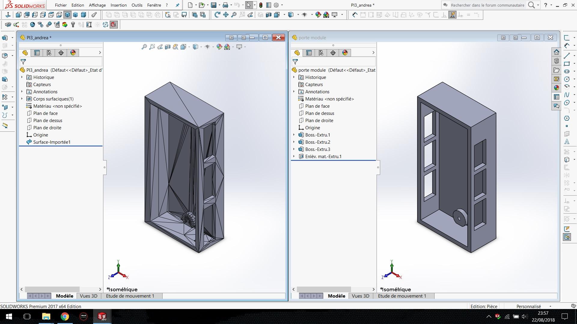This screenshot has height=324, width=577.
Task: Toggle the pinned menu bar pushpin
Action: click(x=177, y=5)
